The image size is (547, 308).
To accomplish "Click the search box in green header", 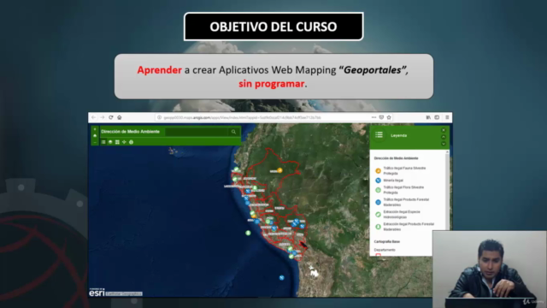I will click(197, 132).
